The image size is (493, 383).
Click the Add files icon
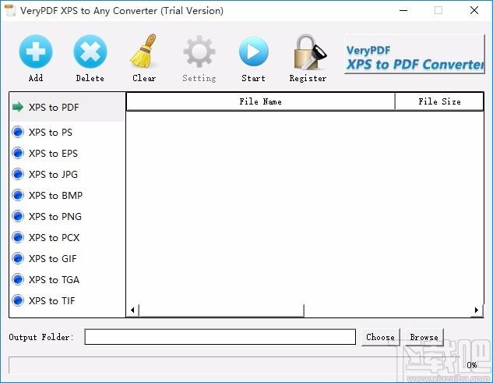[x=36, y=53]
